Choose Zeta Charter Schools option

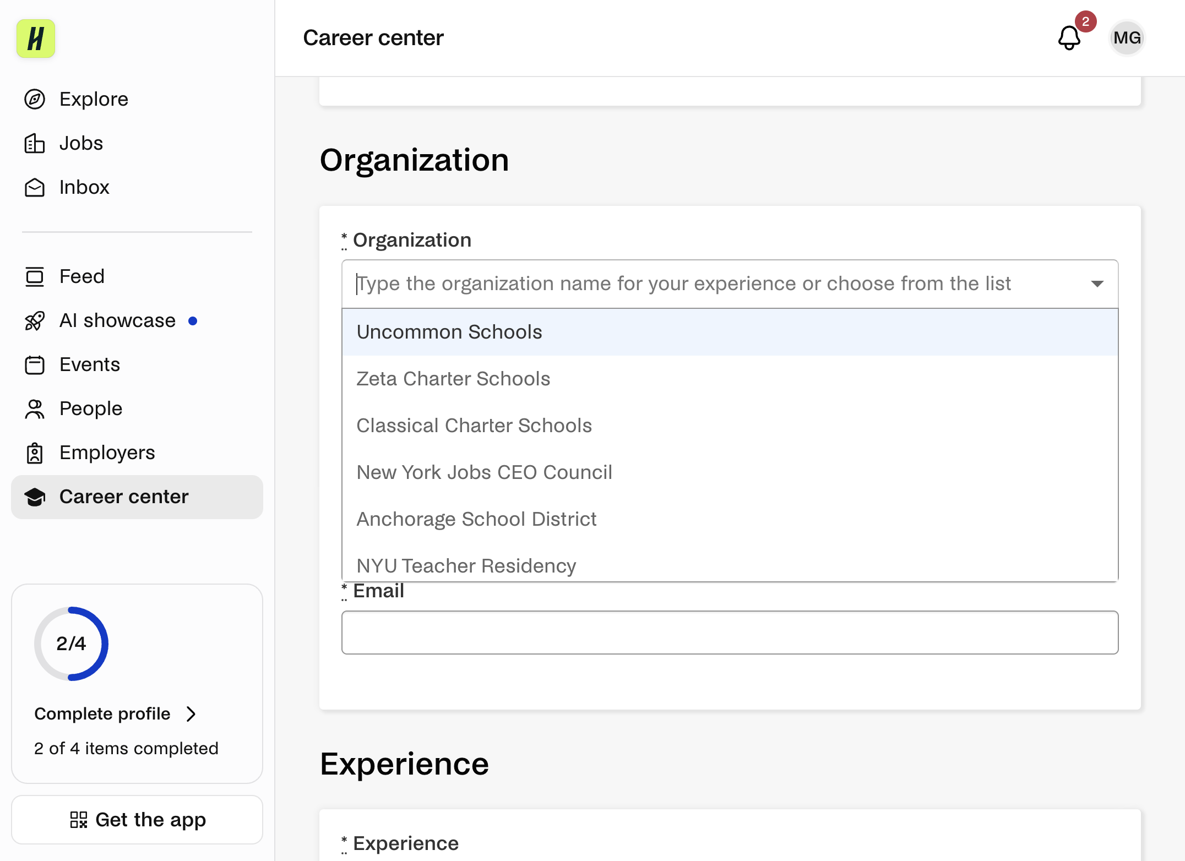730,379
